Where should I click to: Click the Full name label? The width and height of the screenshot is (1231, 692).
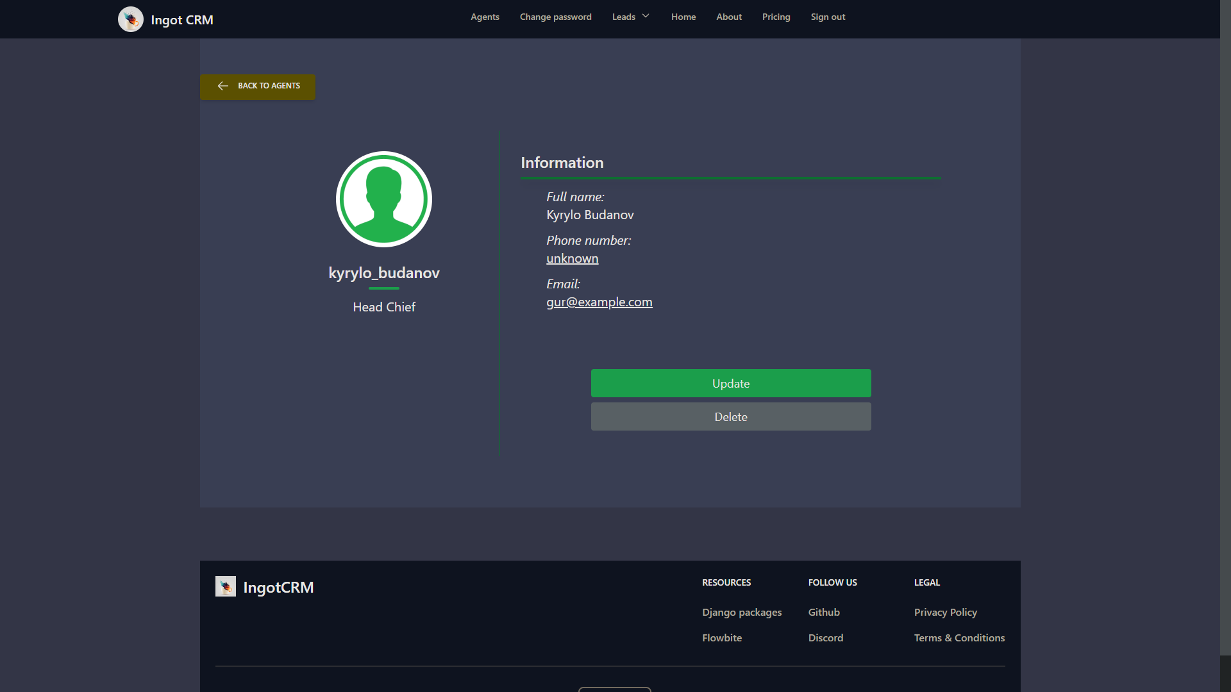click(575, 197)
